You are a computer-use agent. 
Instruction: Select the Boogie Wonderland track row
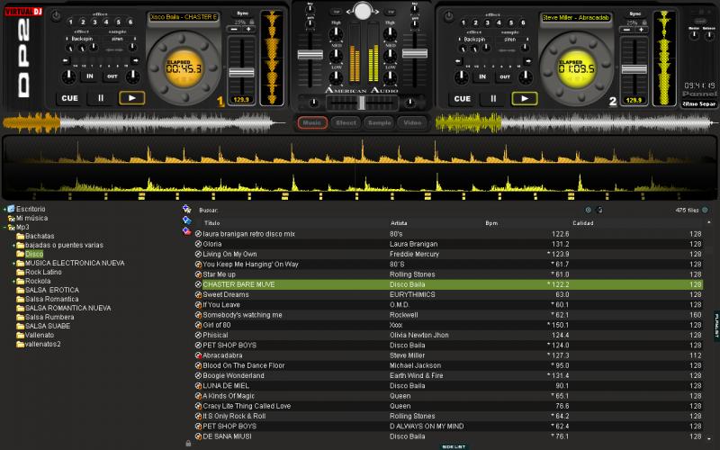pos(448,375)
